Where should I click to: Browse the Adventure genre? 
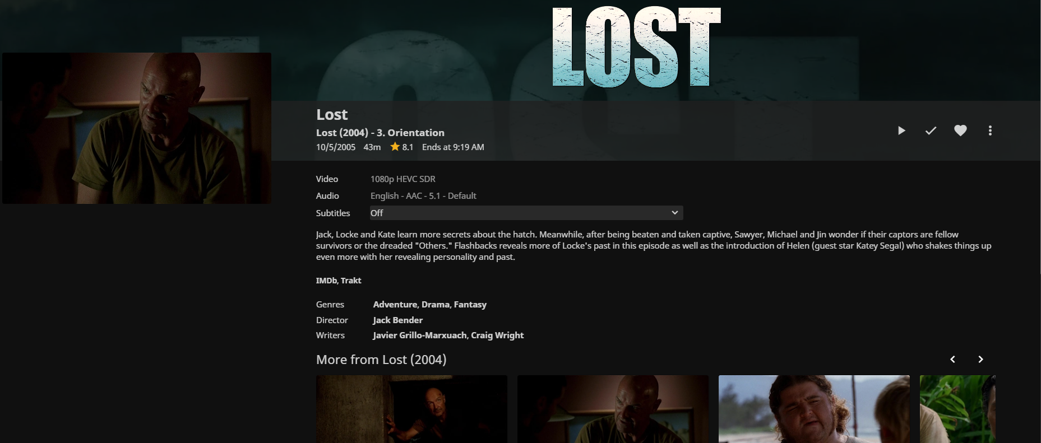click(395, 305)
